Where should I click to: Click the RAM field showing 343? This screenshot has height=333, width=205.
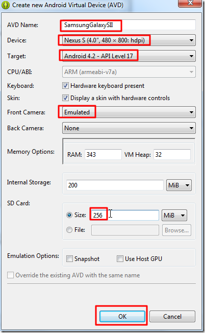click(x=103, y=154)
